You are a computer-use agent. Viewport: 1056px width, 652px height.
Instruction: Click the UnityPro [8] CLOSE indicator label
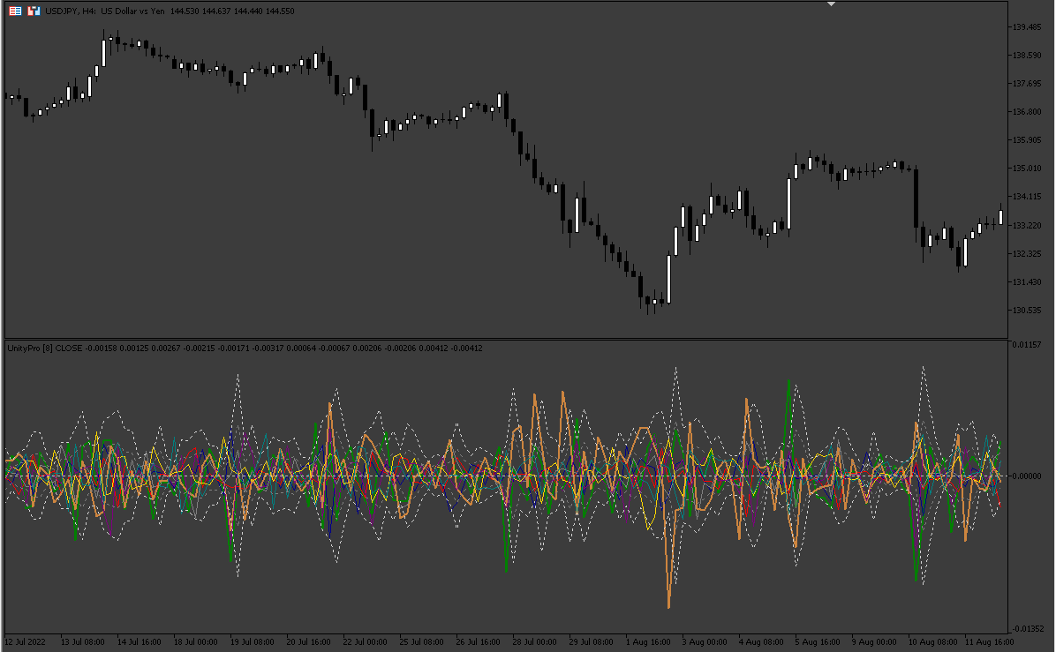[44, 348]
